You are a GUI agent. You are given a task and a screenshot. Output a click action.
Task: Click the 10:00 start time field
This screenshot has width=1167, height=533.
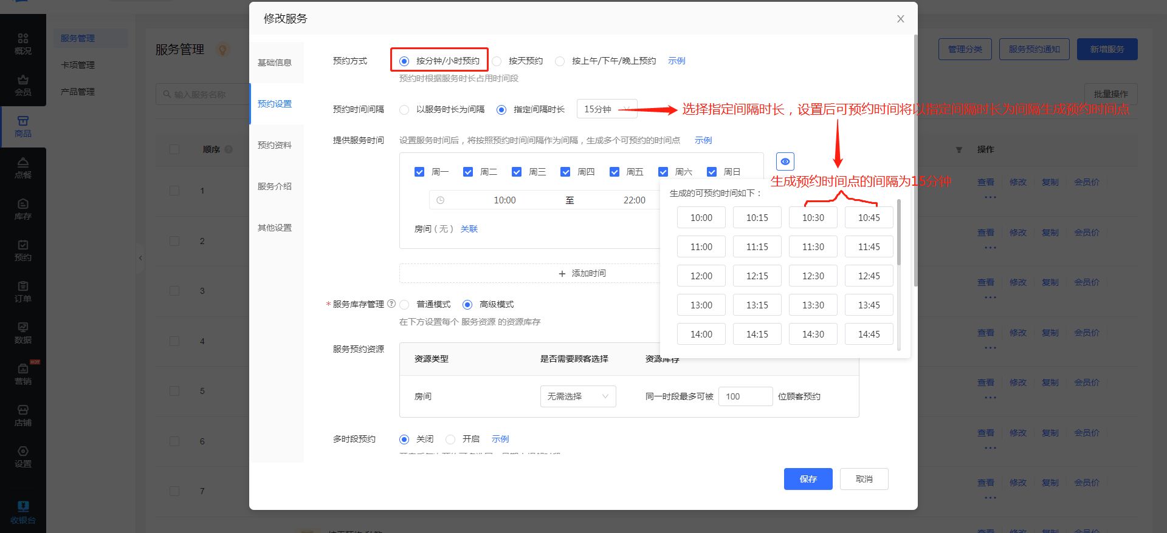pos(504,200)
